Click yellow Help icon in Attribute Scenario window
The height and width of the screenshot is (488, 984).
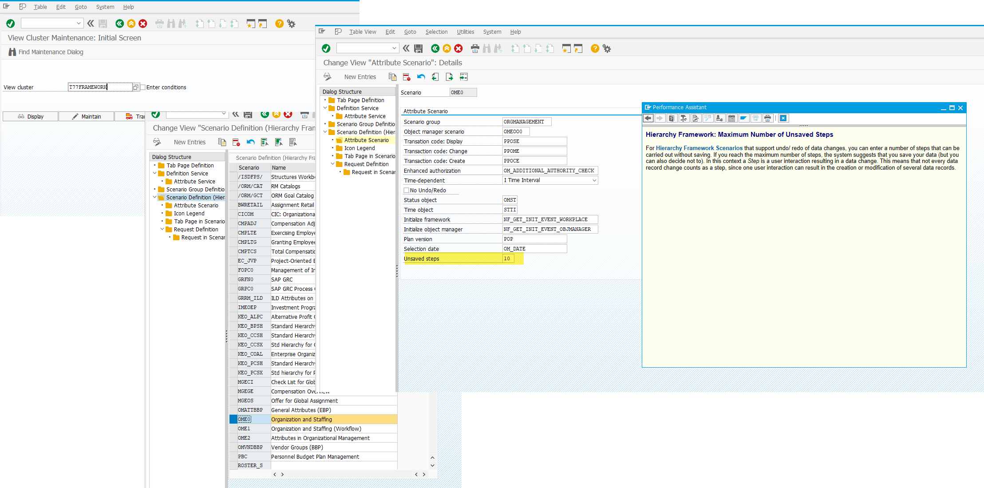(595, 48)
